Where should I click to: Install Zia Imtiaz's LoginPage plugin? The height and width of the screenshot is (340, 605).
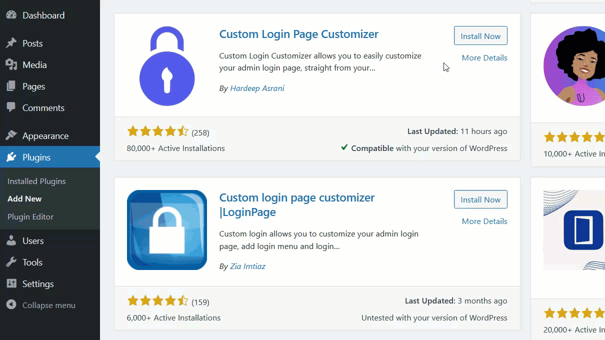480,199
